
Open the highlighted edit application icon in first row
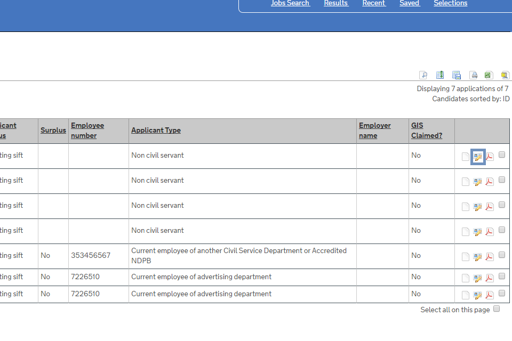point(478,157)
